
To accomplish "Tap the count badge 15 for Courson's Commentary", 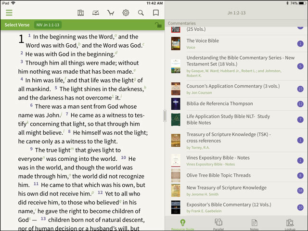I will 300,89.
